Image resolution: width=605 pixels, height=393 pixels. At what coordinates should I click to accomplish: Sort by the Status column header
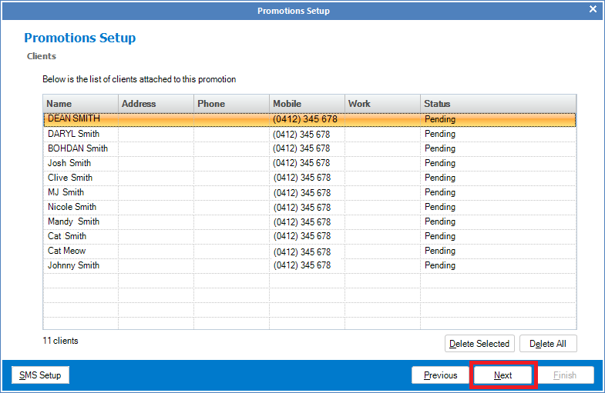[498, 103]
